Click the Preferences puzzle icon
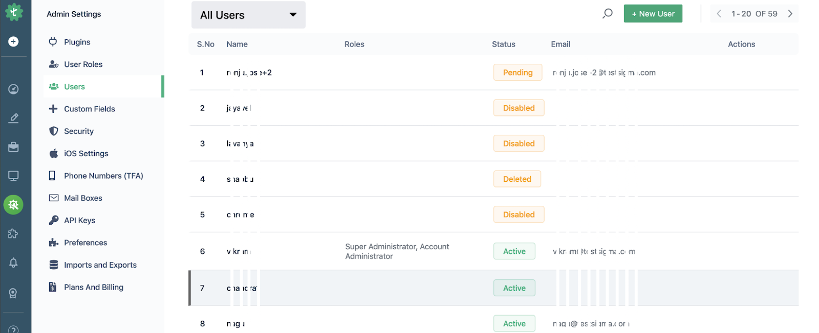Viewport: 819px width, 333px height. (53, 243)
